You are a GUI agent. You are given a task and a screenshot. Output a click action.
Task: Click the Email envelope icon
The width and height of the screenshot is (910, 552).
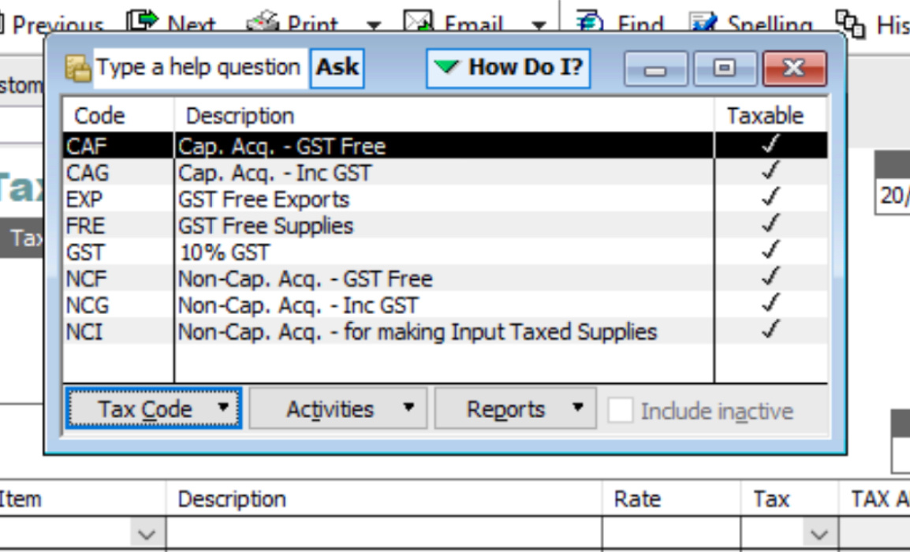pyautogui.click(x=419, y=21)
